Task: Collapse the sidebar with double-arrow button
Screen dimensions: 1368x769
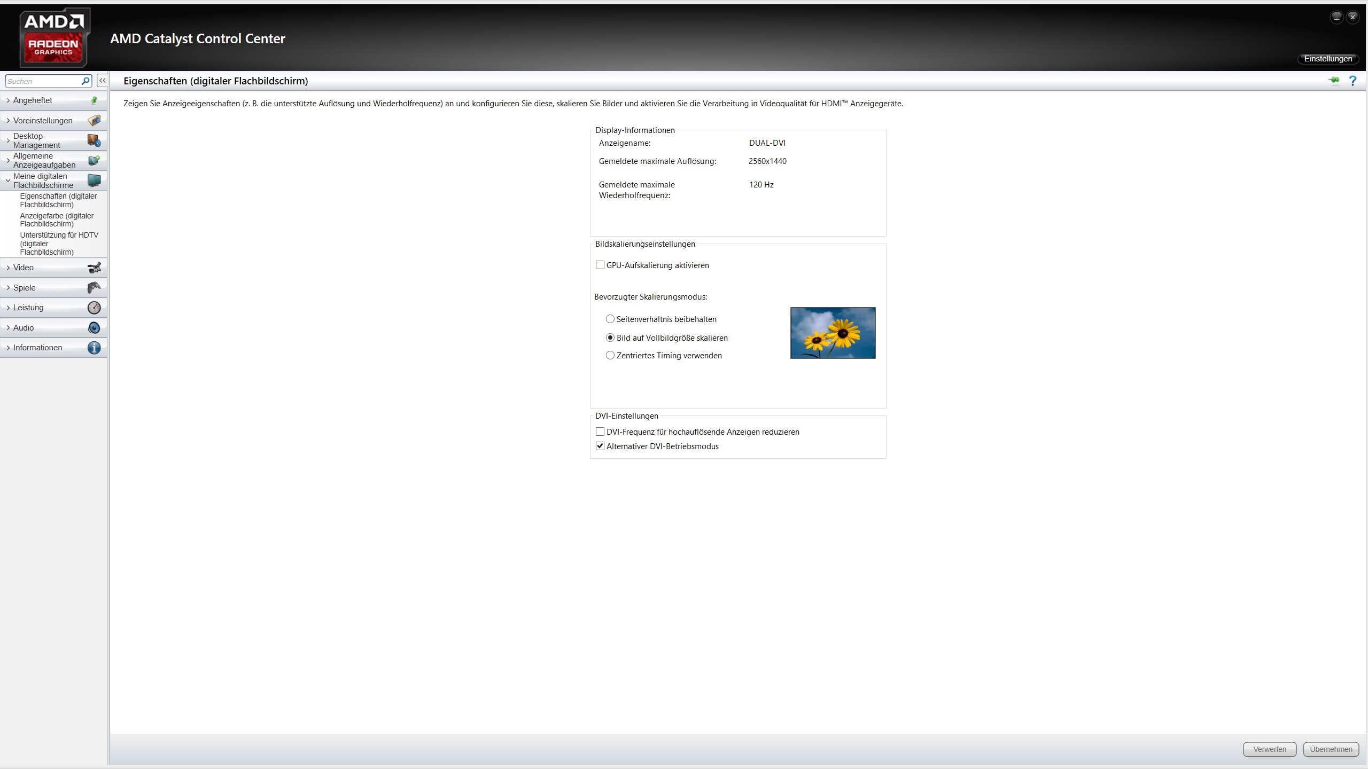Action: (x=102, y=81)
